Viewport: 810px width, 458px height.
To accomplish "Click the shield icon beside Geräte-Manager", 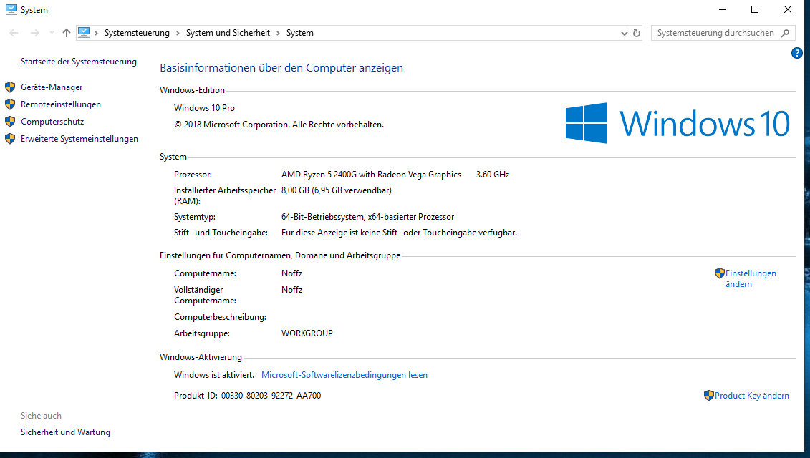I will tap(10, 87).
